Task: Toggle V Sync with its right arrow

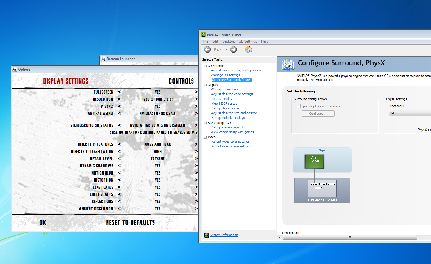Action: tap(196, 106)
